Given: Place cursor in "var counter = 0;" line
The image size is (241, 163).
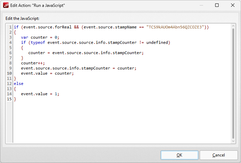Looking at the screenshot, I should pyautogui.click(x=40, y=37).
